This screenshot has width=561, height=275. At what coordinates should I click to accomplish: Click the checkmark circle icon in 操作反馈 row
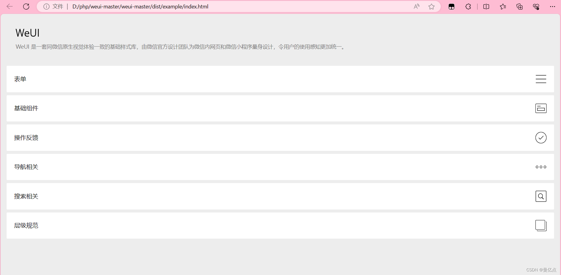click(x=541, y=138)
